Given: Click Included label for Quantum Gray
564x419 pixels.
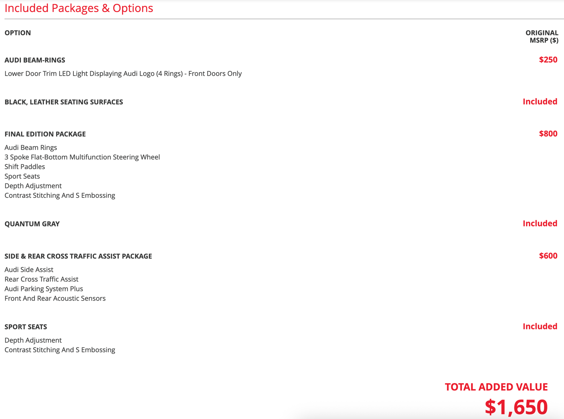Looking at the screenshot, I should pos(540,224).
